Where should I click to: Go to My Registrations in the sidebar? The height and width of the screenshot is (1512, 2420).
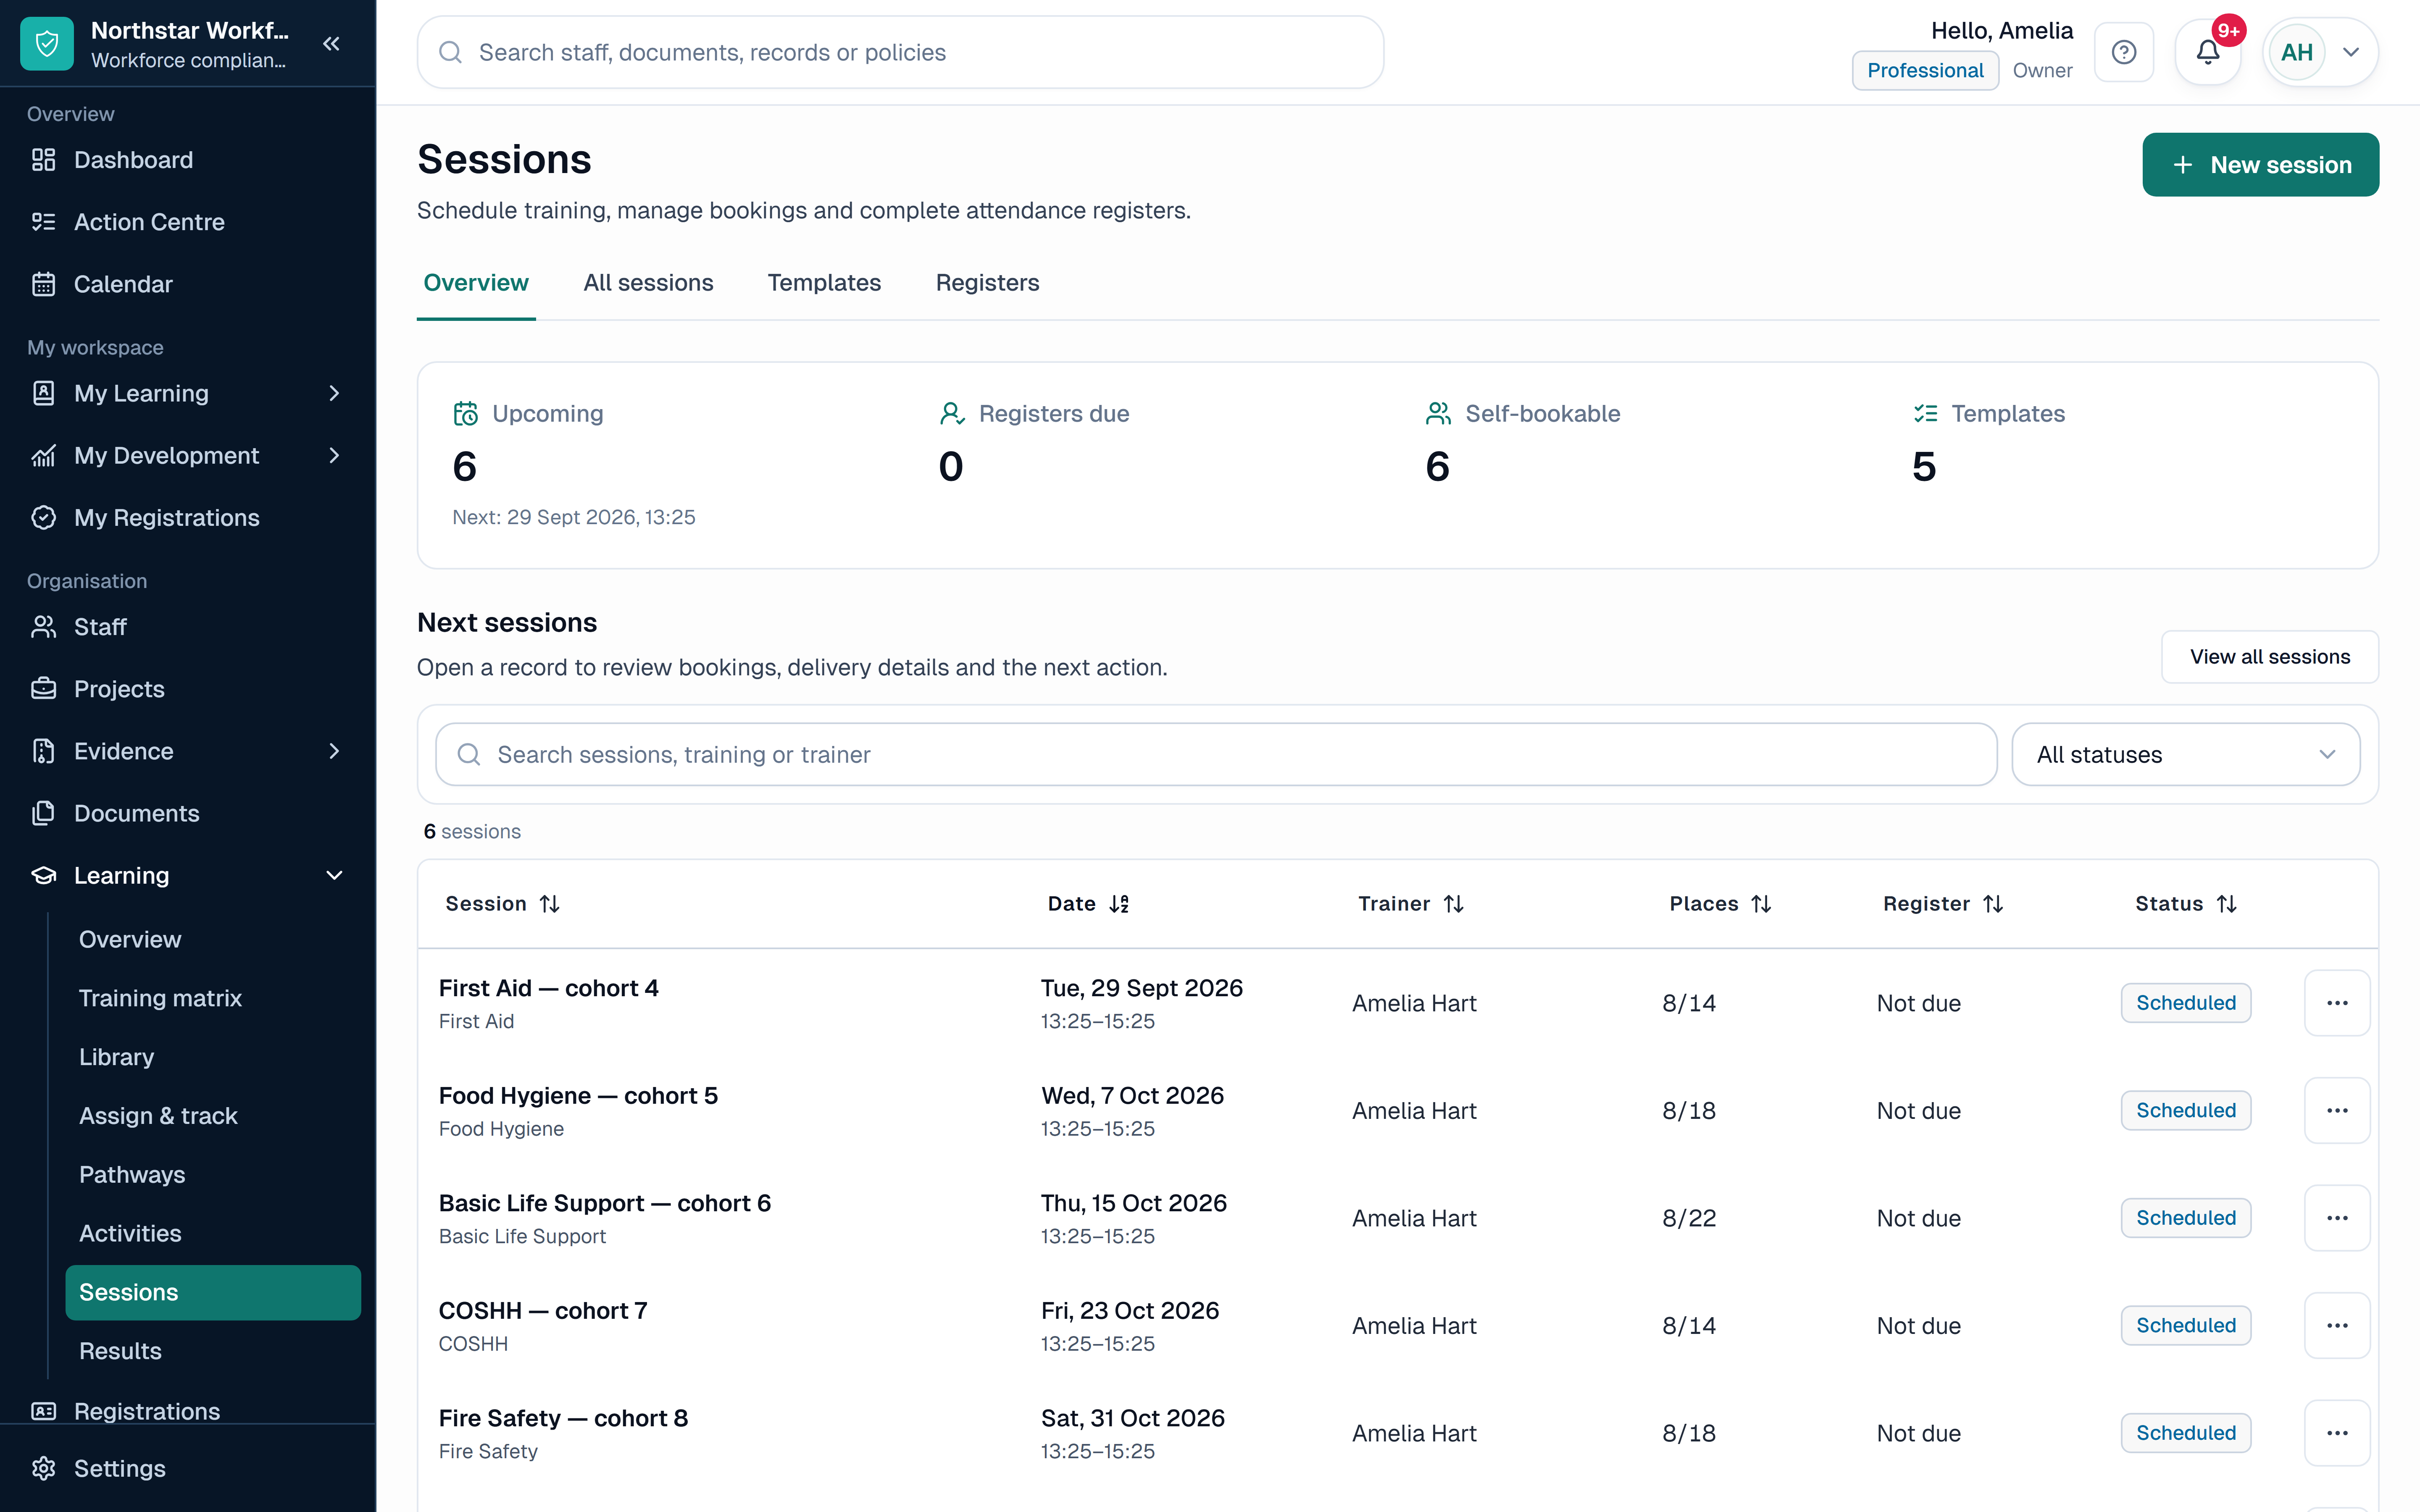(188, 517)
